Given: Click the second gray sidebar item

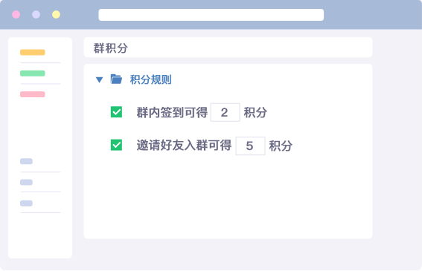Looking at the screenshot, I should pyautogui.click(x=26, y=183).
